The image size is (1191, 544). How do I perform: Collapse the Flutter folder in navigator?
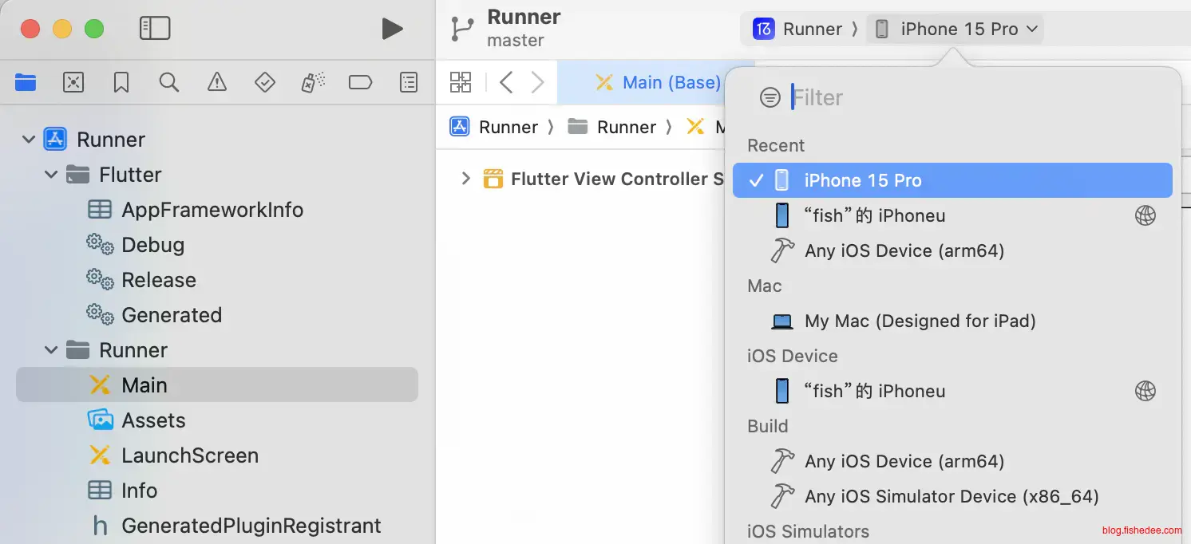pyautogui.click(x=51, y=175)
